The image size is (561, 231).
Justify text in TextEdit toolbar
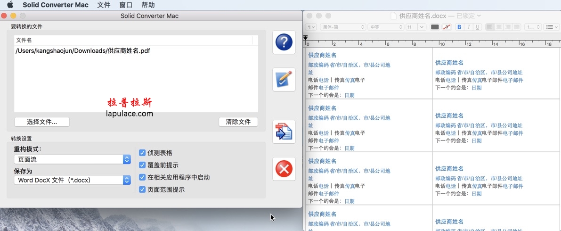[x=517, y=27]
